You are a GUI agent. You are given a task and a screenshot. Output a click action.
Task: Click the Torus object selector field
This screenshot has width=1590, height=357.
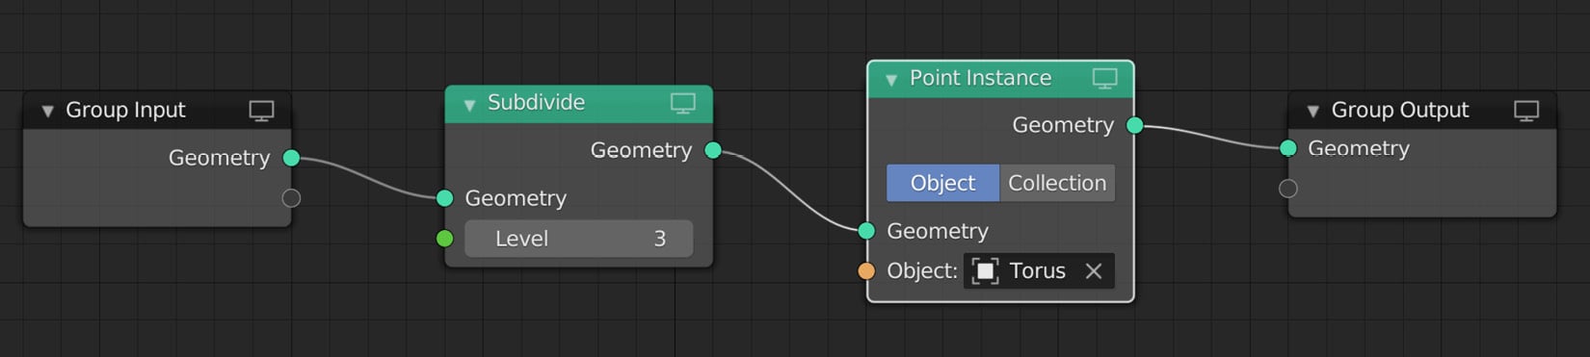(x=1039, y=271)
